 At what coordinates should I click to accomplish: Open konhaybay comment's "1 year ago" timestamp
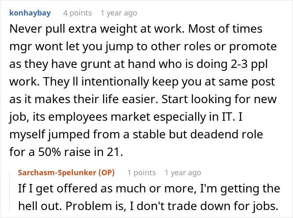pyautogui.click(x=119, y=13)
